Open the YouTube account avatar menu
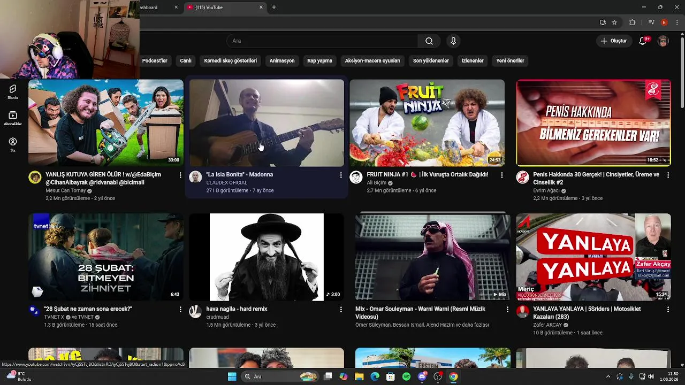Image resolution: width=685 pixels, height=385 pixels. pyautogui.click(x=663, y=41)
